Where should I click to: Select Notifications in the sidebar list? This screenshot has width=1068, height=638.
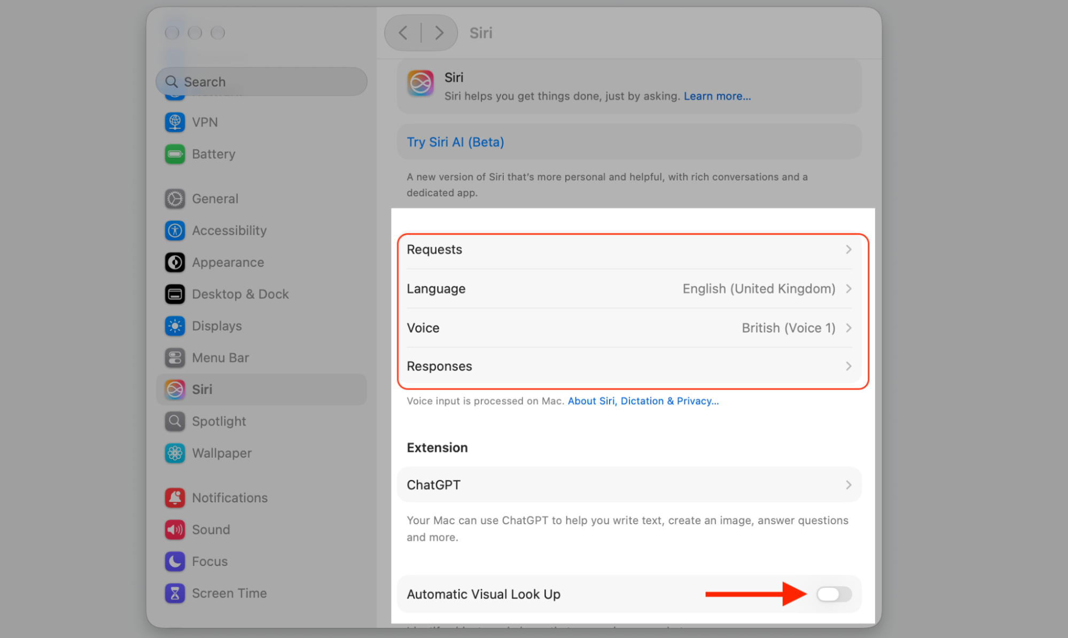261,498
